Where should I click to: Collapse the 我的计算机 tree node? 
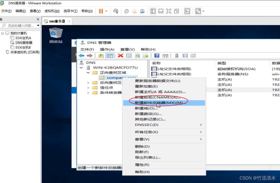2,33
